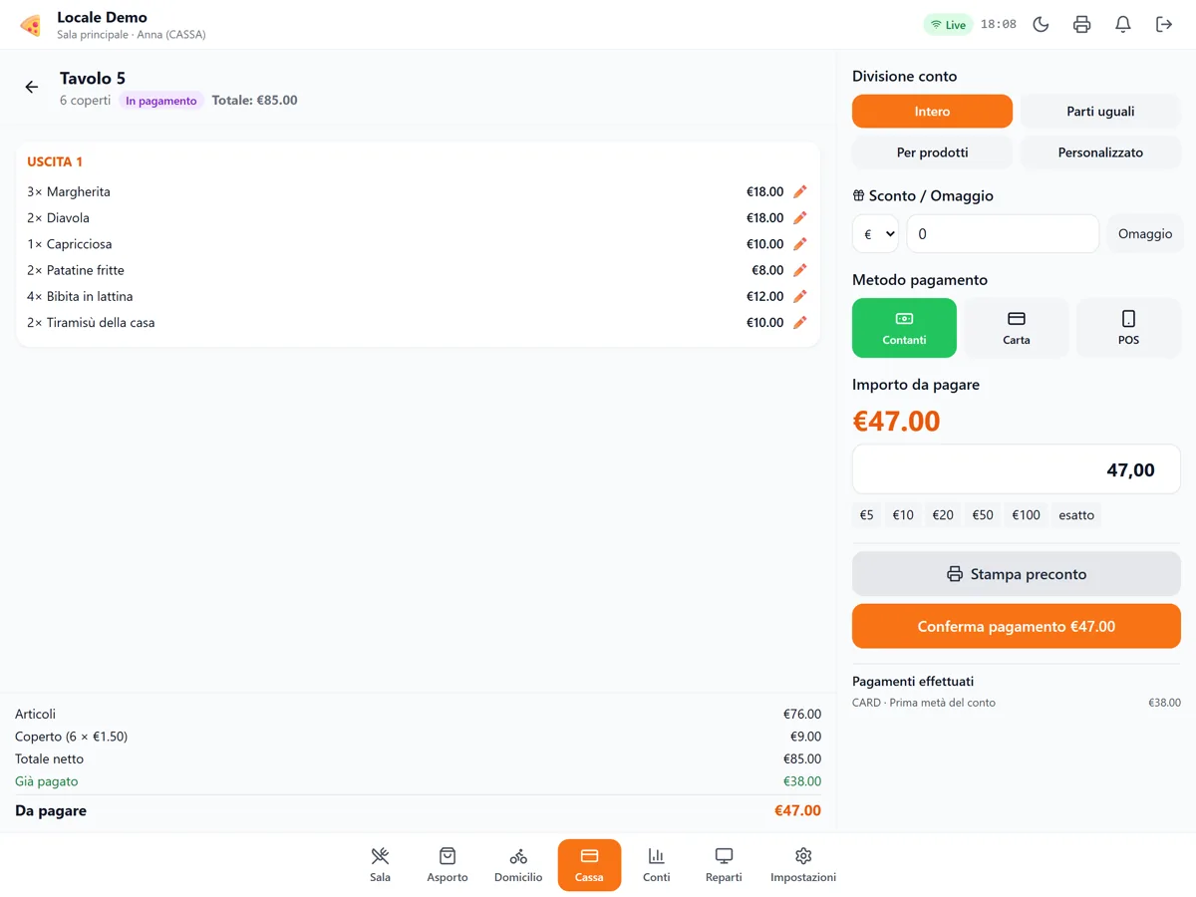
Task: Choose Carta as the payment method
Action: (1017, 328)
